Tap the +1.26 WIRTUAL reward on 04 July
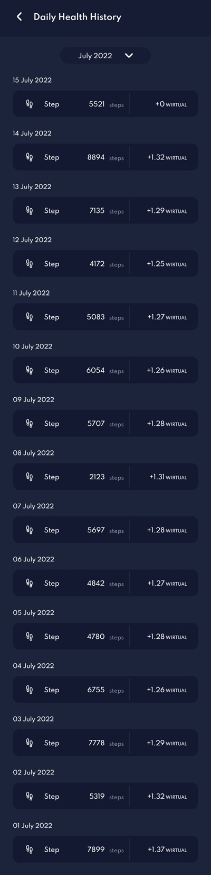Viewport: 211px width, 875px height. pos(167,690)
